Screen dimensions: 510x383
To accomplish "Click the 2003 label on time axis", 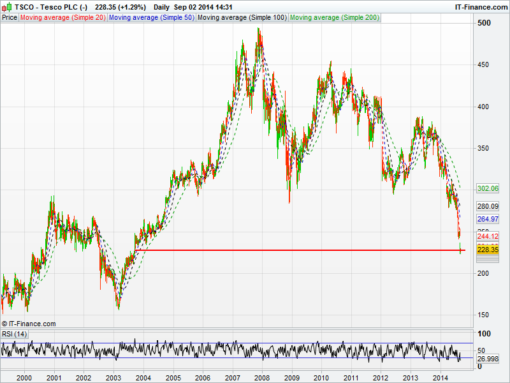I will (x=113, y=378).
